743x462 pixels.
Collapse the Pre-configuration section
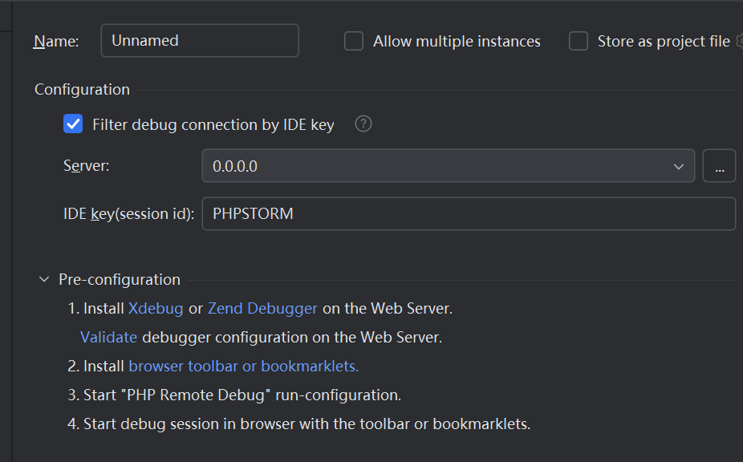click(44, 280)
